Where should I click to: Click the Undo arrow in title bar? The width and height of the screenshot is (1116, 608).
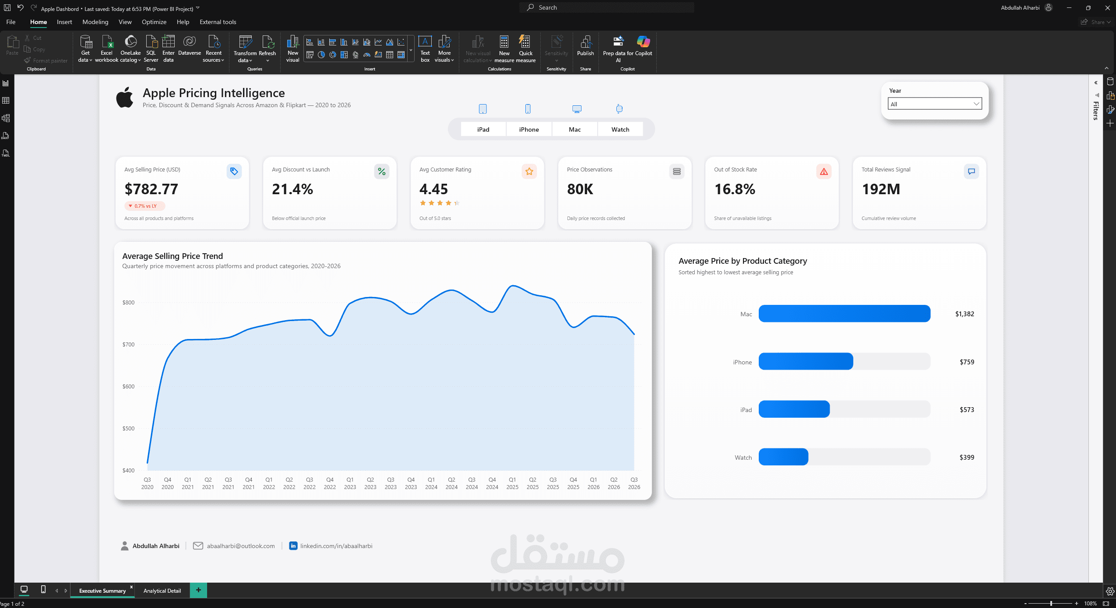(20, 7)
